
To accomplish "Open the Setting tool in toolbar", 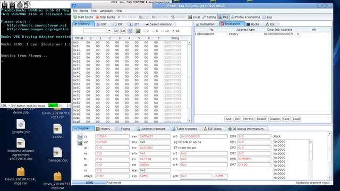I will coord(209,17).
